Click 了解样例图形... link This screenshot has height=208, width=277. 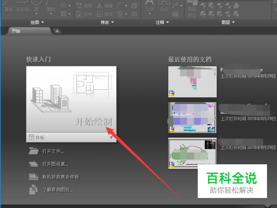tap(51, 190)
